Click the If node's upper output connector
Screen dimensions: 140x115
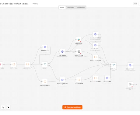click(48, 64)
